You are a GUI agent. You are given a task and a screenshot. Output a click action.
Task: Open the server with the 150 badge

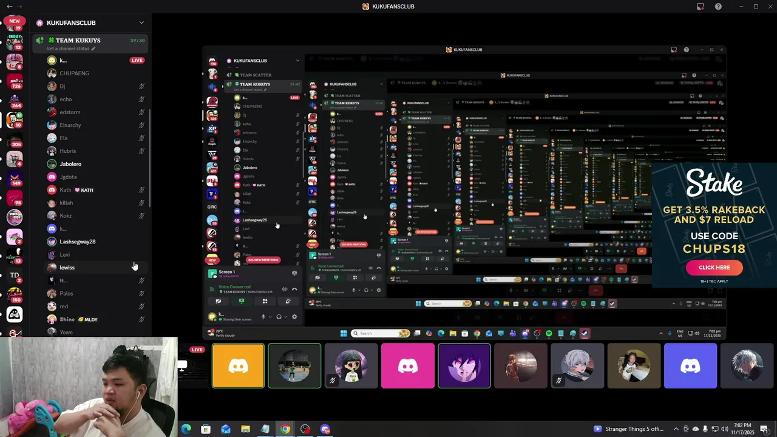click(15, 294)
